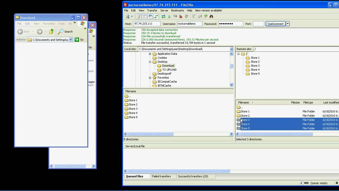Click the Disconnect from server icon

point(181,16)
